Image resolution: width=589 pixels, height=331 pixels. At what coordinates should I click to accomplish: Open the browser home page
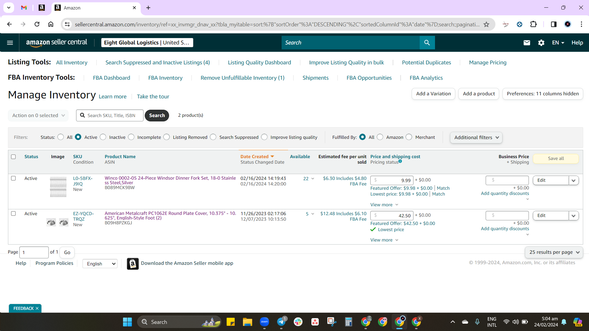tap(51, 24)
